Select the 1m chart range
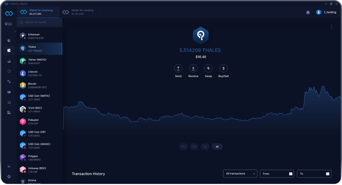The width and height of the screenshot is (342, 185). (x=183, y=147)
